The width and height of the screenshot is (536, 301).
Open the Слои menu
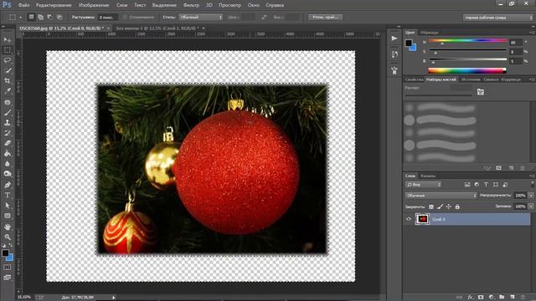(x=121, y=5)
